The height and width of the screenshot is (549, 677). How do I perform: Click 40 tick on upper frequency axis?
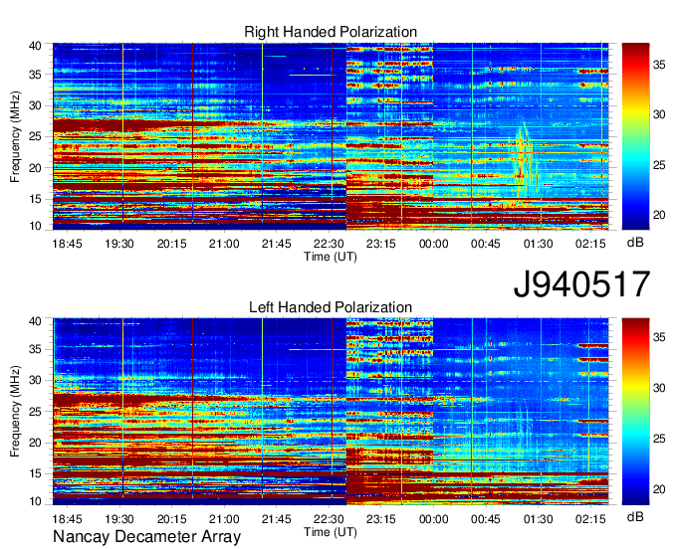tap(36, 46)
